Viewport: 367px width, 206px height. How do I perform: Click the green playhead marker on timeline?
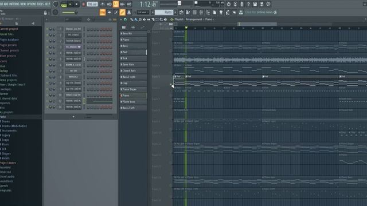(x=186, y=28)
